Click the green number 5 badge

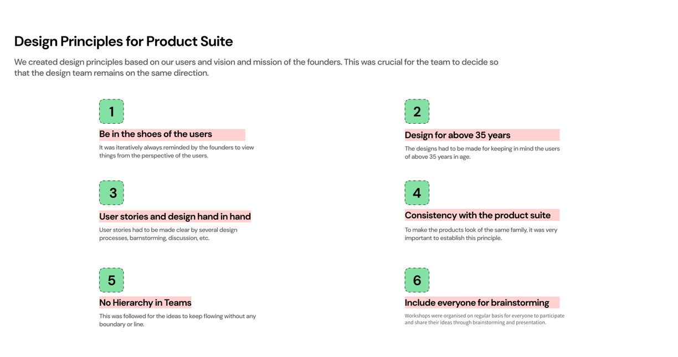click(x=111, y=280)
